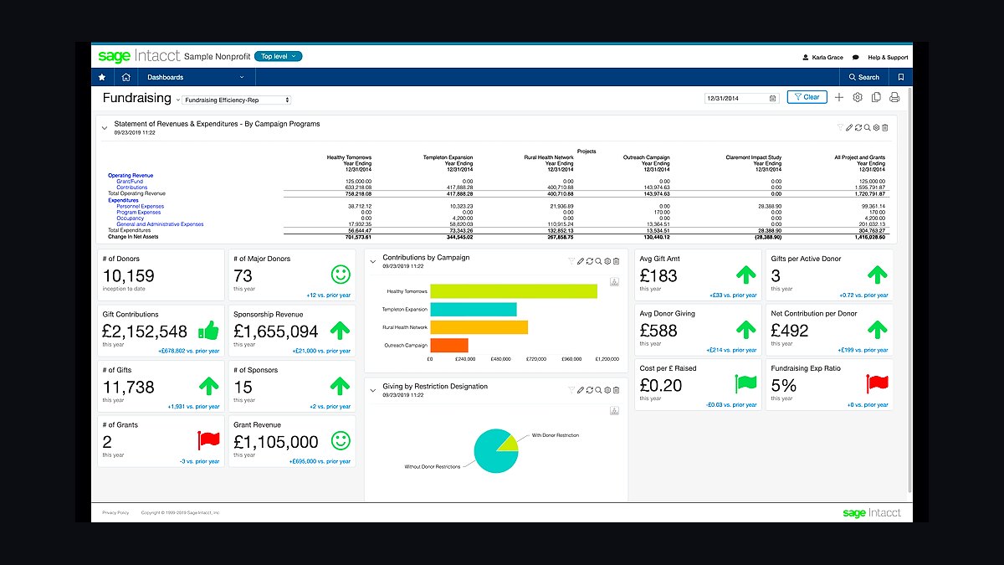The height and width of the screenshot is (565, 1004).
Task: Collapse the Statement of Revenues & Expenditures panel
Action: [x=105, y=128]
